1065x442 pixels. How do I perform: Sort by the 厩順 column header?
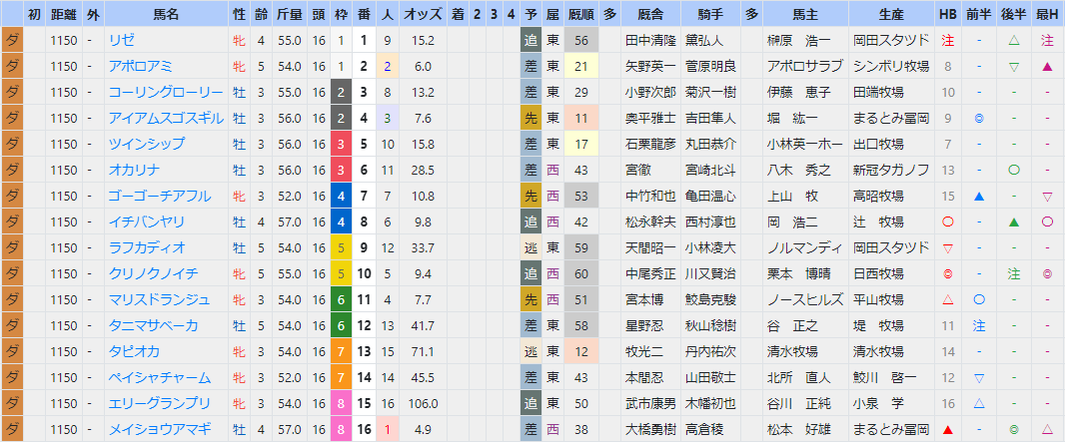click(580, 14)
